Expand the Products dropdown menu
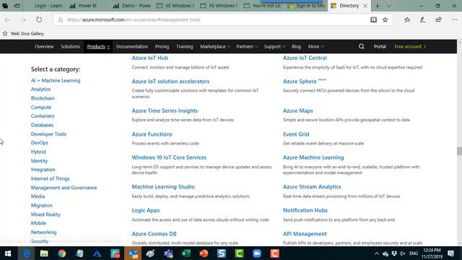Viewport: 462px width, 260px height. 98,46
